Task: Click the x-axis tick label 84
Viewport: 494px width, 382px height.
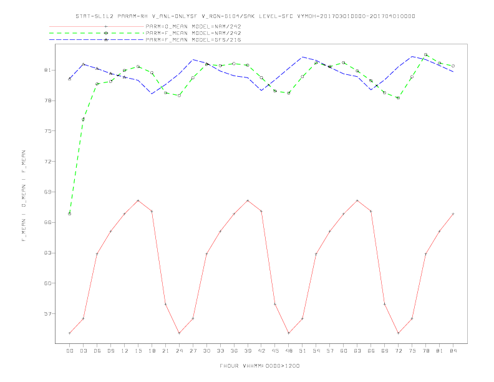Action: [453, 351]
